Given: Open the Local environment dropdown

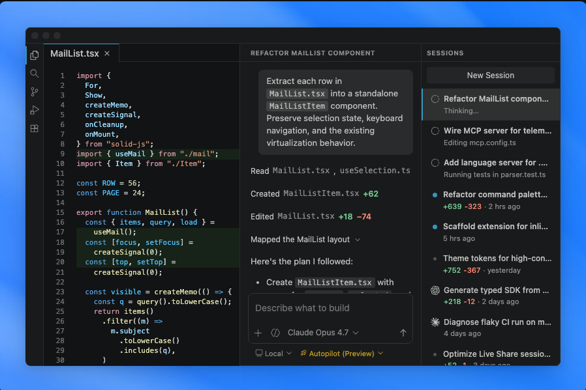Looking at the screenshot, I should [x=273, y=354].
